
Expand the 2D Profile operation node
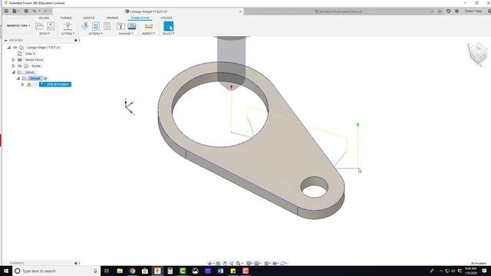[22, 84]
